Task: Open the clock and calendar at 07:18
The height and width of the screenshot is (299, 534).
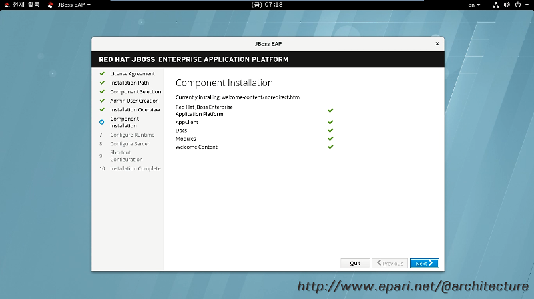Action: point(267,5)
